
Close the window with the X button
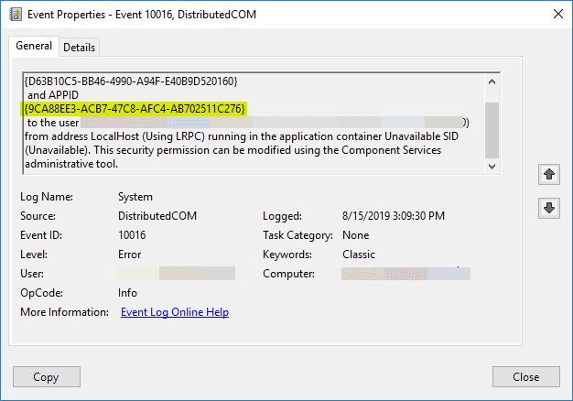[x=558, y=15]
